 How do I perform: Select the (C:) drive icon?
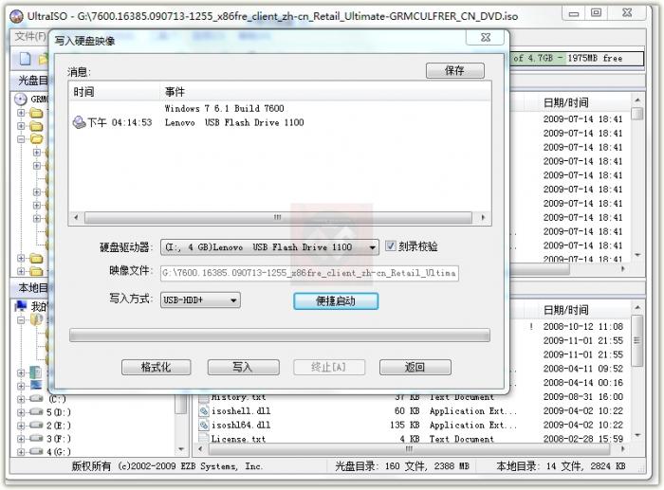[37, 399]
